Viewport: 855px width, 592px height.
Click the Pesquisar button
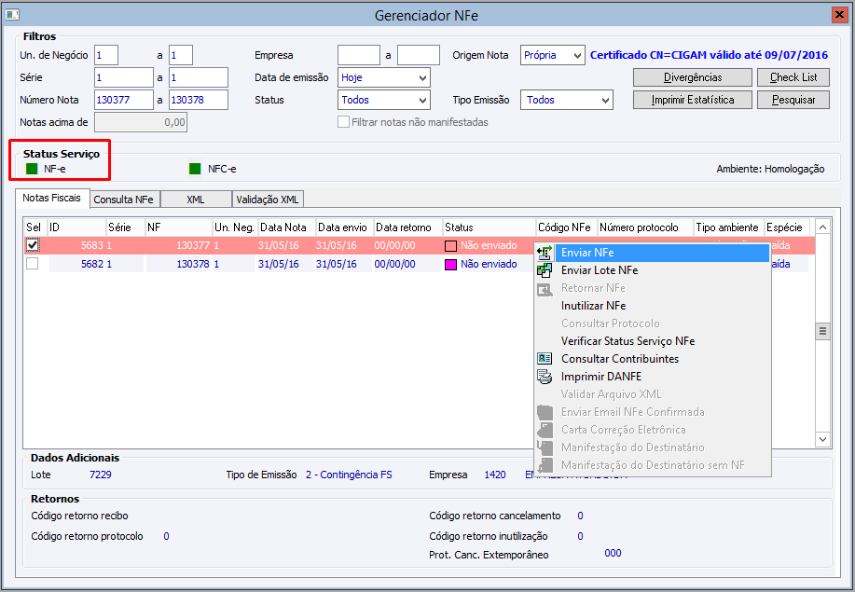click(x=793, y=100)
